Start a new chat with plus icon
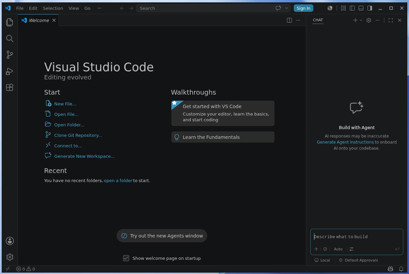 click(x=355, y=20)
